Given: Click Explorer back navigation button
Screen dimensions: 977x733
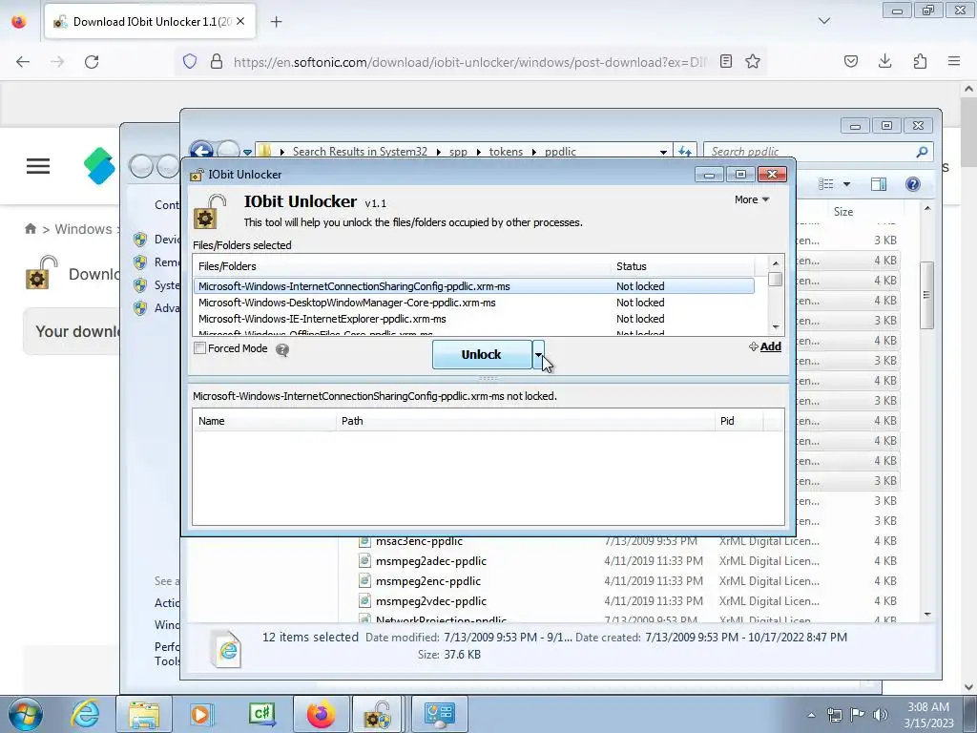Looking at the screenshot, I should pos(202,150).
